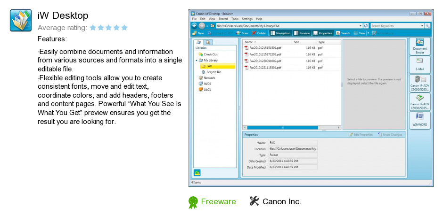Open the Search Keywords dropdown arrow
This screenshot has width=443, height=223.
[422, 26]
